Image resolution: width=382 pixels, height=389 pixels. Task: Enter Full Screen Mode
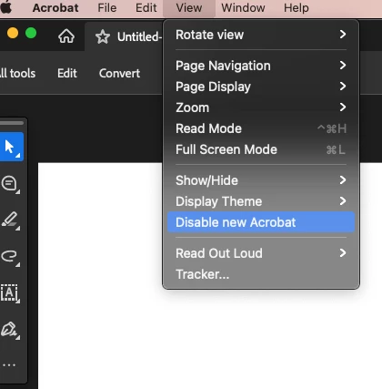pyautogui.click(x=261, y=149)
